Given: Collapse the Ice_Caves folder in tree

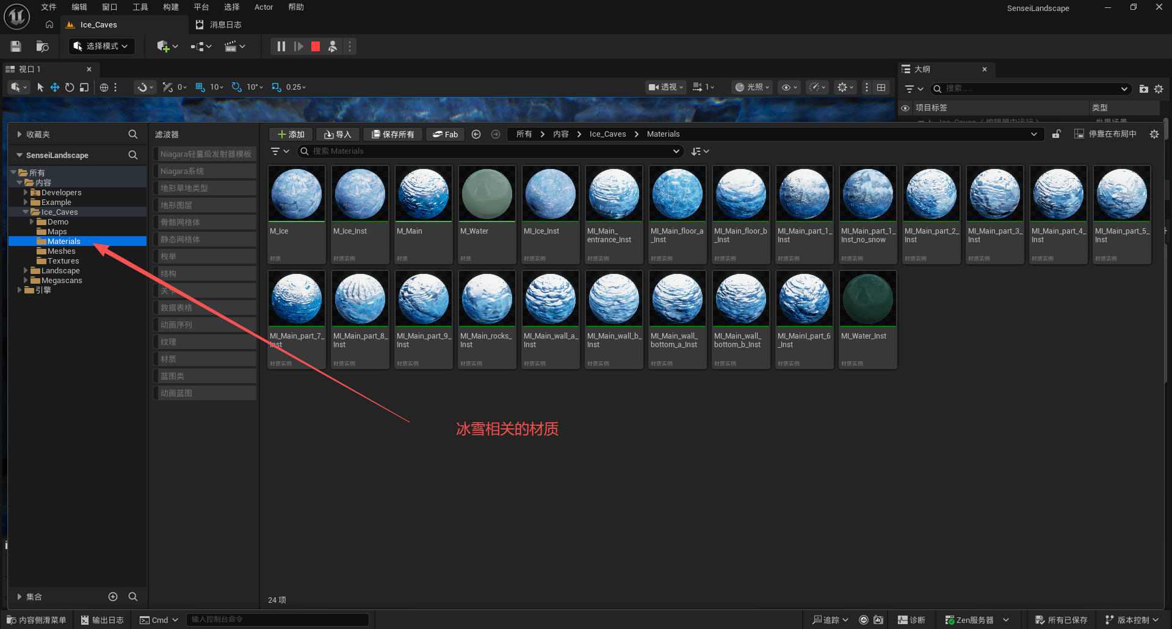Looking at the screenshot, I should point(26,212).
